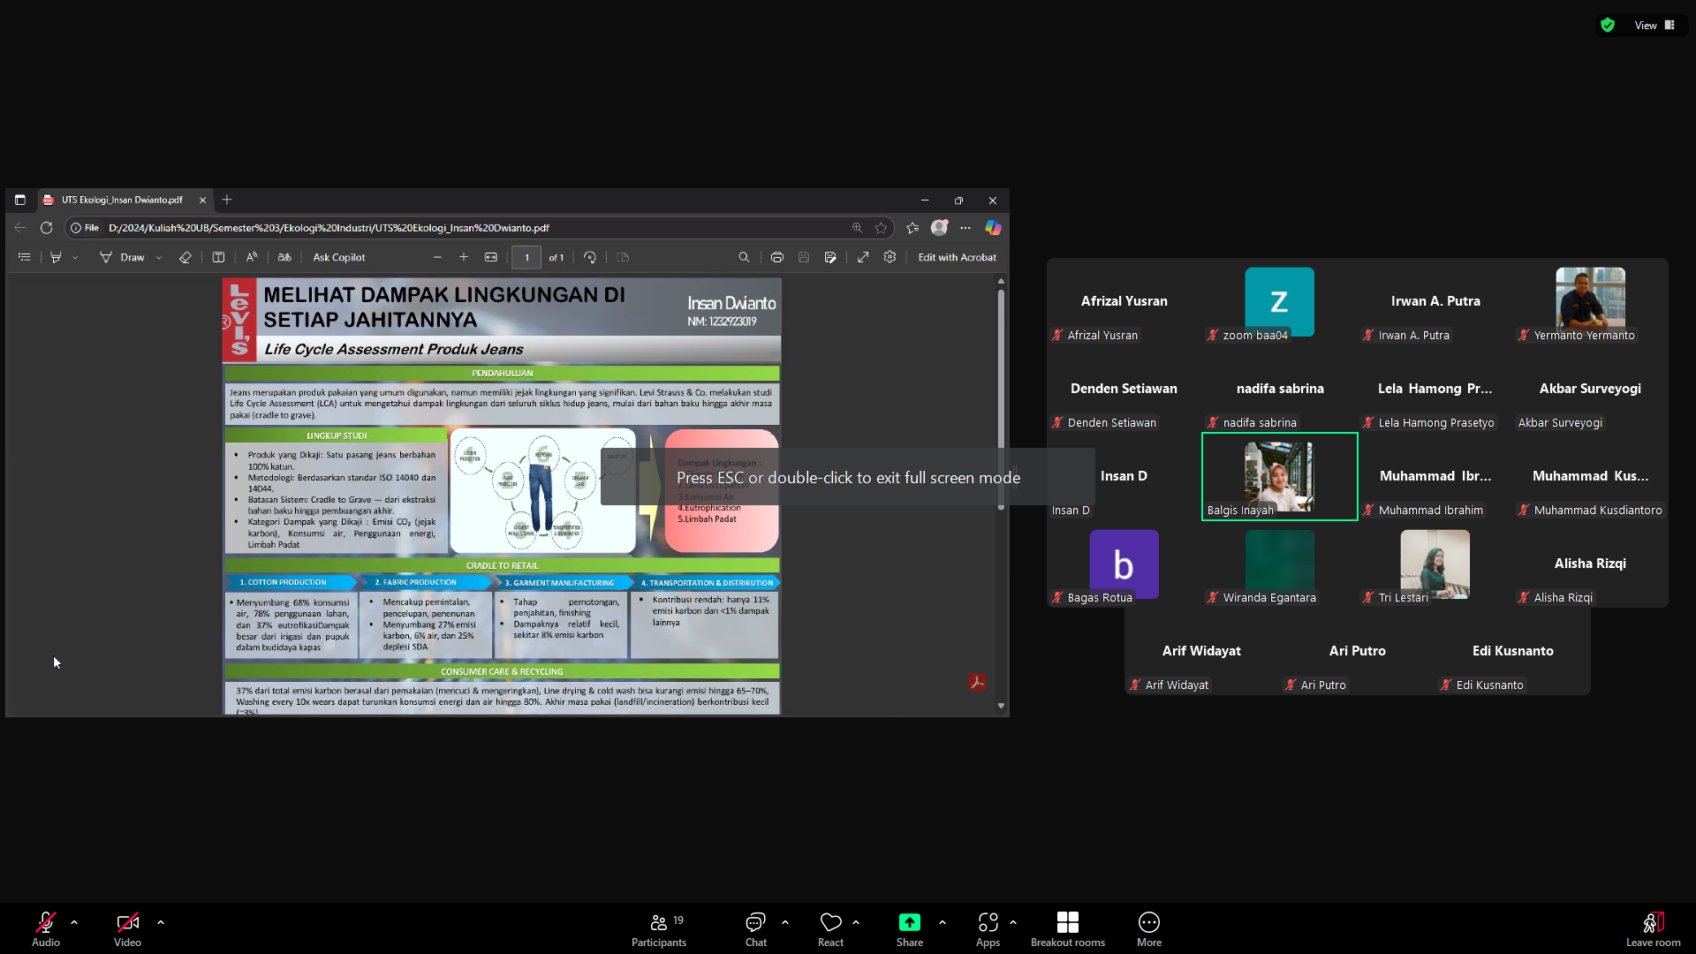Click the Translate icon in PDF toolbar
The height and width of the screenshot is (954, 1696).
284,258
